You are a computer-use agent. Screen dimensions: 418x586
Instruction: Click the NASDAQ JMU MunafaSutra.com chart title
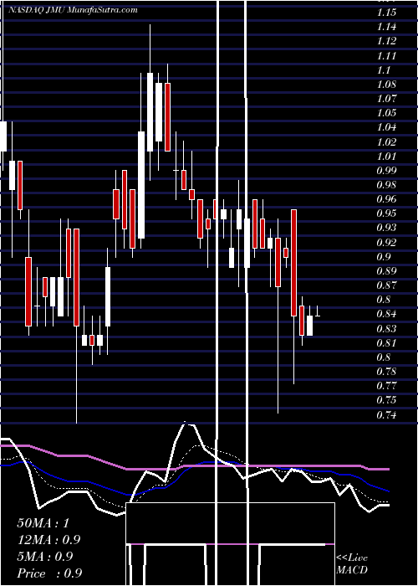point(73,10)
